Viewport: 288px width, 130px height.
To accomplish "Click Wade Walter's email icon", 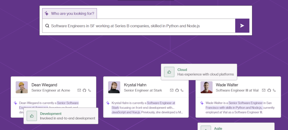I will (x=264, y=90).
